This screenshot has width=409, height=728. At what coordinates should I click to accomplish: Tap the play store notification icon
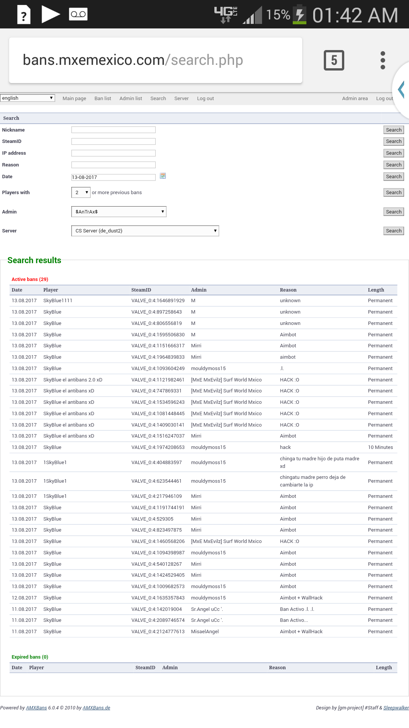[x=51, y=14]
